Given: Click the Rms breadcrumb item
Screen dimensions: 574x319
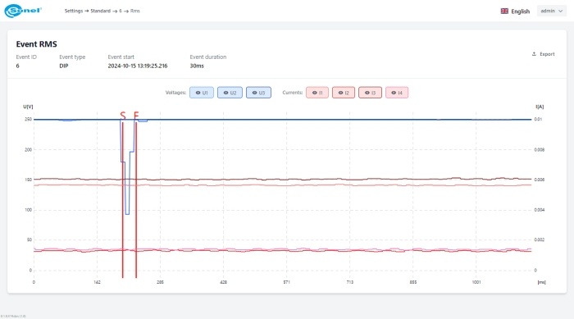Looking at the screenshot, I should click(135, 11).
